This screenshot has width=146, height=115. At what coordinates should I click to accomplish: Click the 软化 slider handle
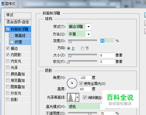pyautogui.click(x=68, y=62)
